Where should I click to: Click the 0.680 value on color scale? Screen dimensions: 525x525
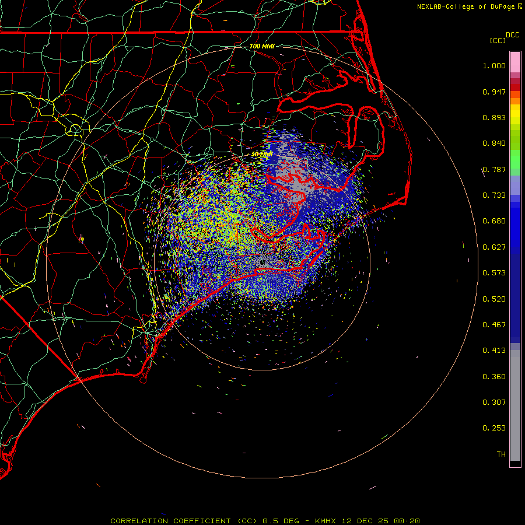(494, 221)
